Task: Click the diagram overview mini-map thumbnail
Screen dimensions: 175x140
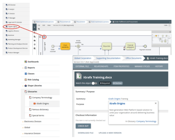Action: pos(161,39)
